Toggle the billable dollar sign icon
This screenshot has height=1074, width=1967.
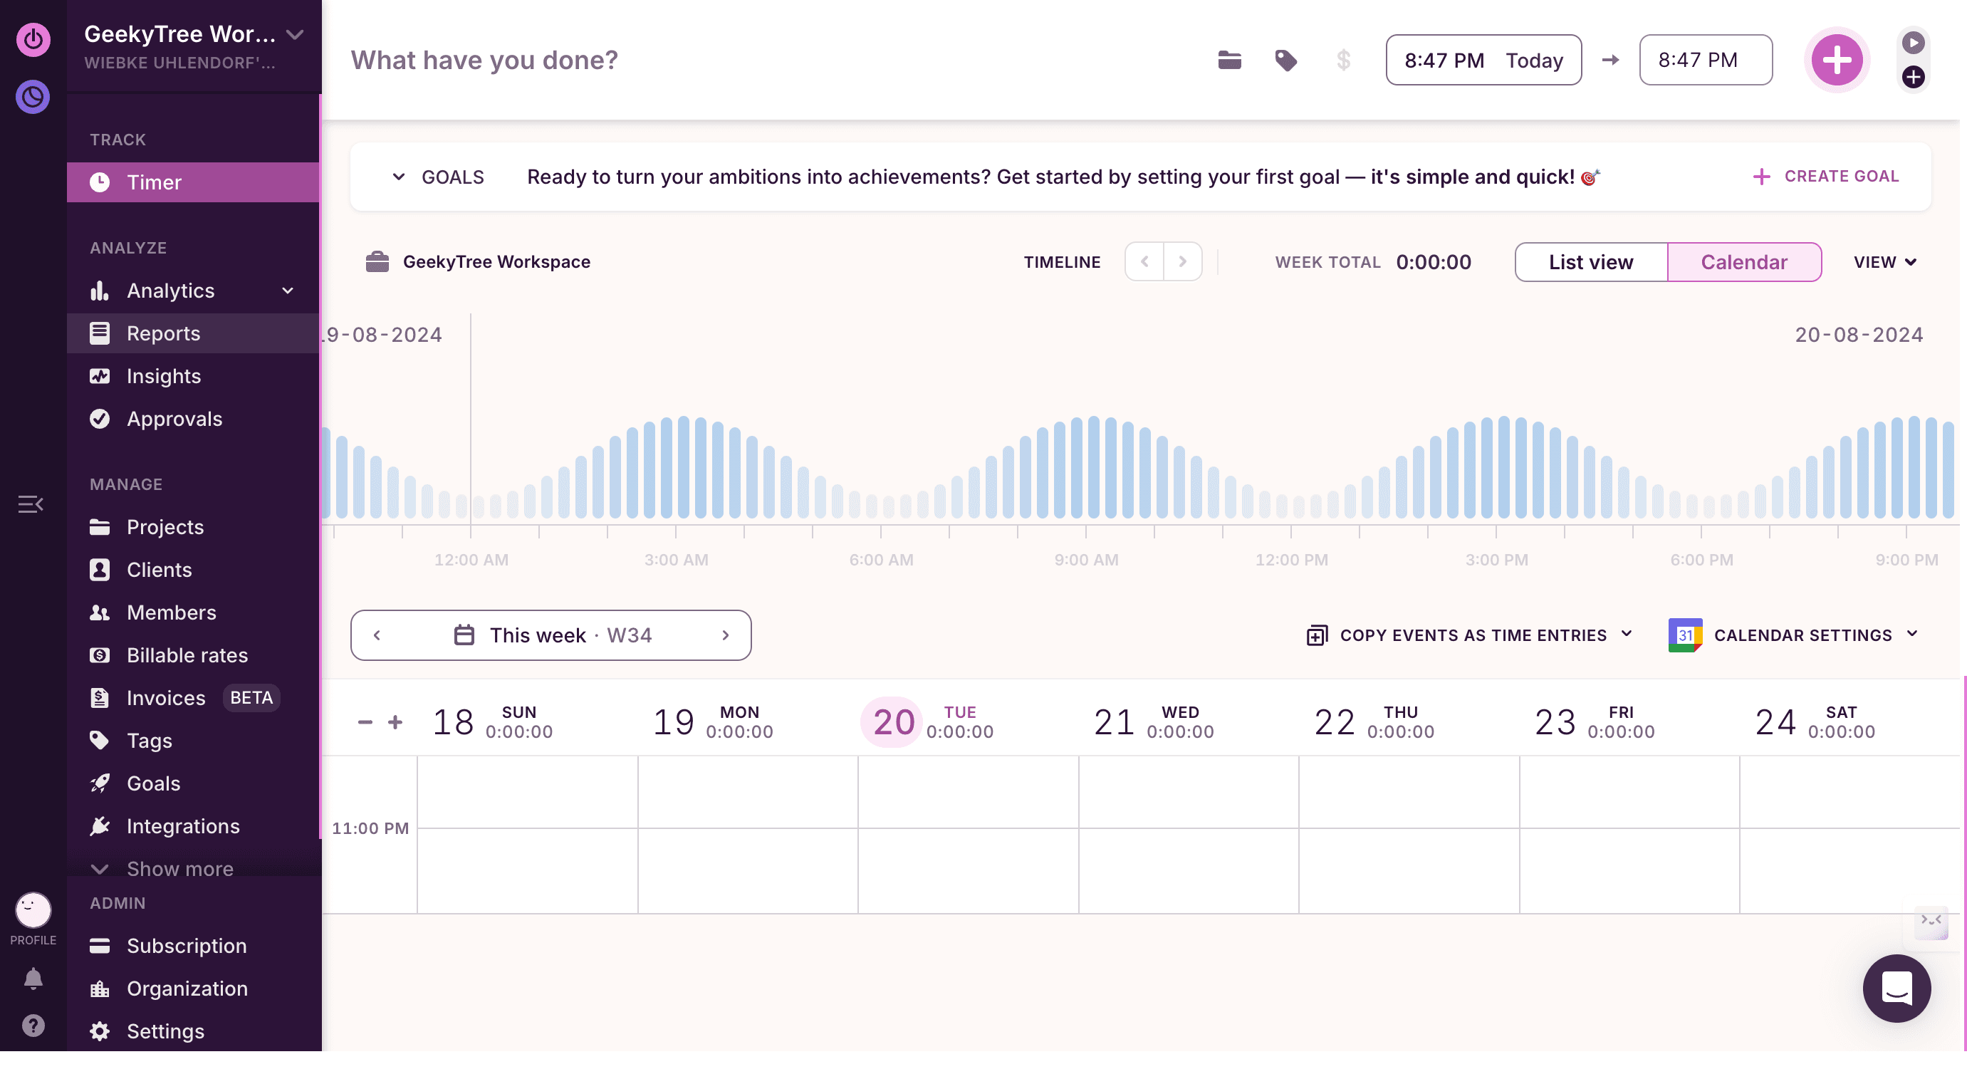click(x=1344, y=60)
